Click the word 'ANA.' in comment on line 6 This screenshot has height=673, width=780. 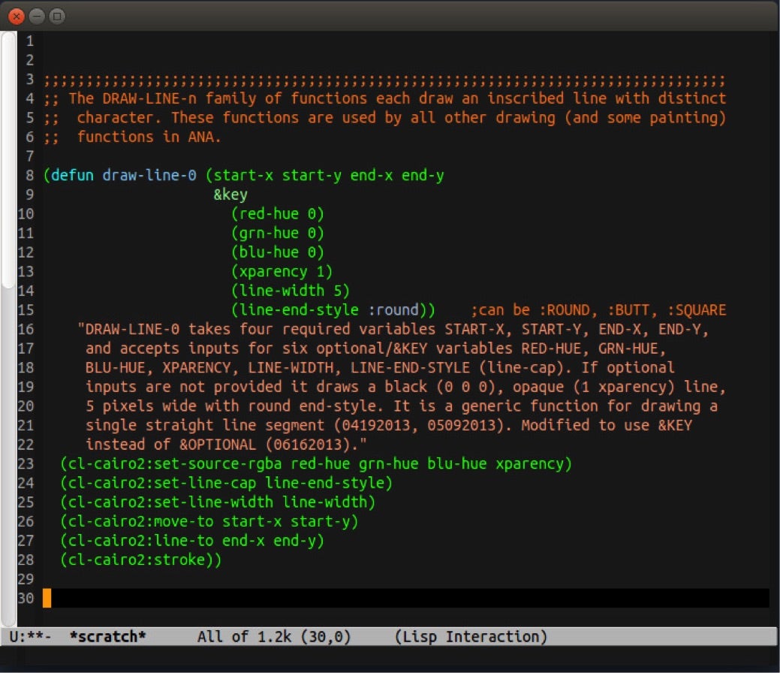point(204,137)
